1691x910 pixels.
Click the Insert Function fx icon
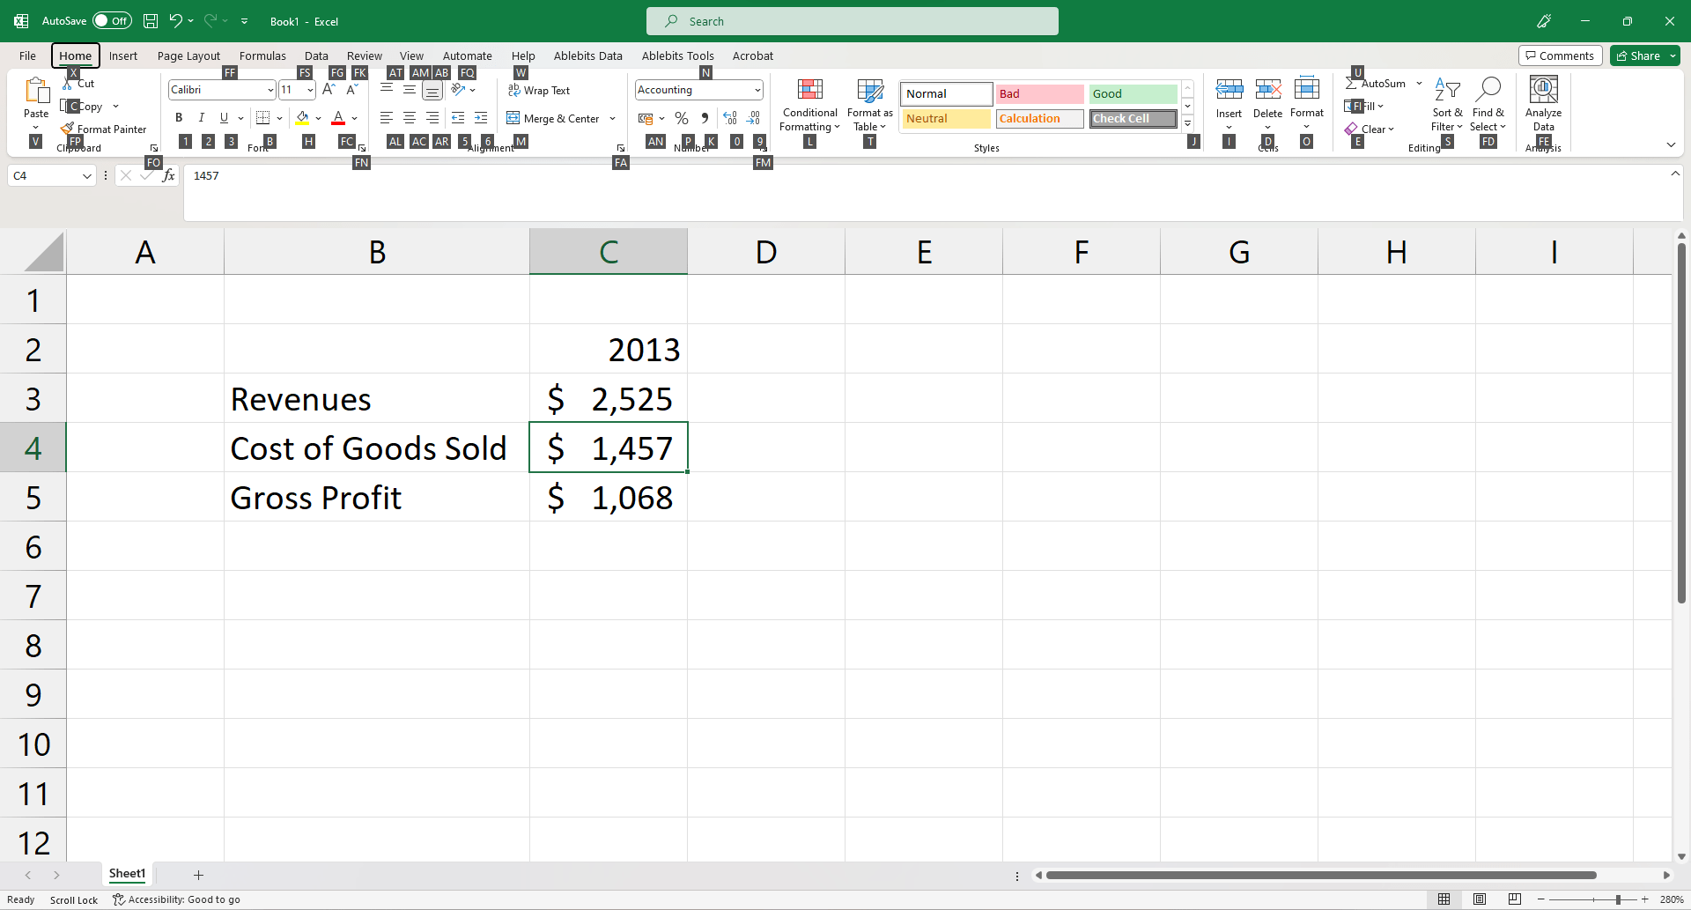coord(168,176)
